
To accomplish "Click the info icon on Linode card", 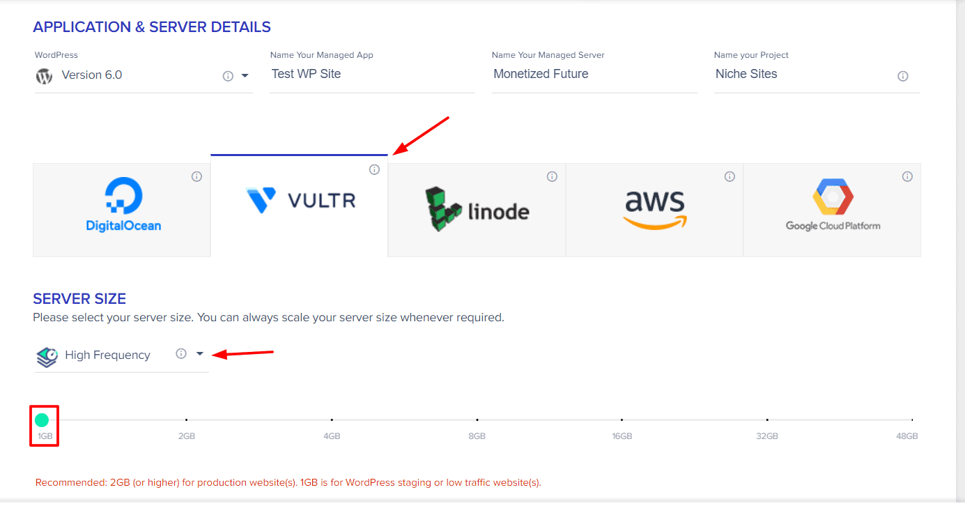I will click(552, 177).
